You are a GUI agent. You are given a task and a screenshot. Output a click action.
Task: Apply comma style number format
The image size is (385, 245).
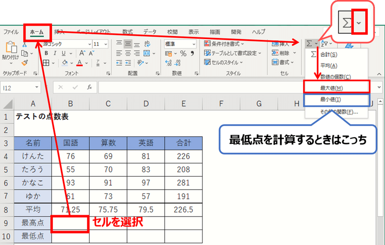pyautogui.click(x=192, y=53)
